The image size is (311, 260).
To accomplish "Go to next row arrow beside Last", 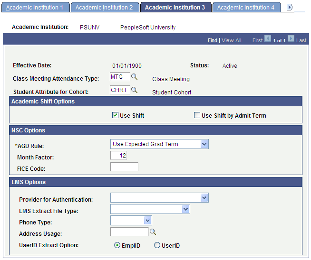I will (x=291, y=38).
